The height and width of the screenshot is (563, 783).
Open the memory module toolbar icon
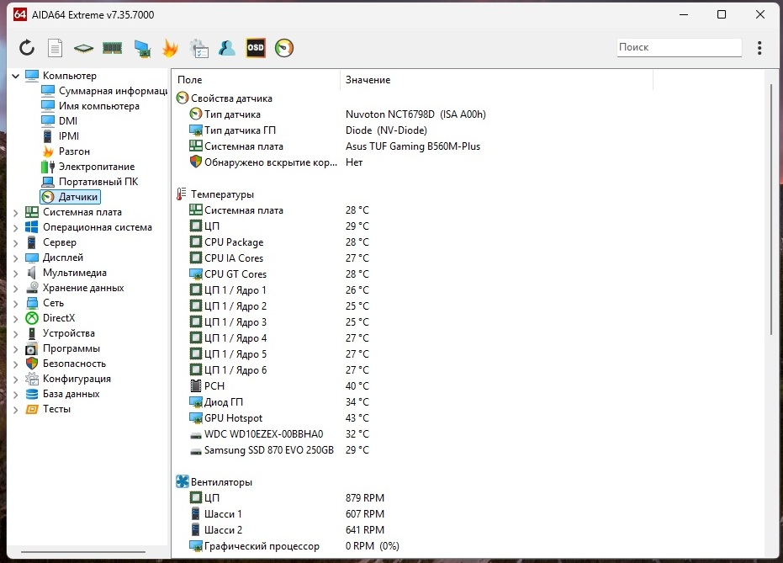coord(112,48)
